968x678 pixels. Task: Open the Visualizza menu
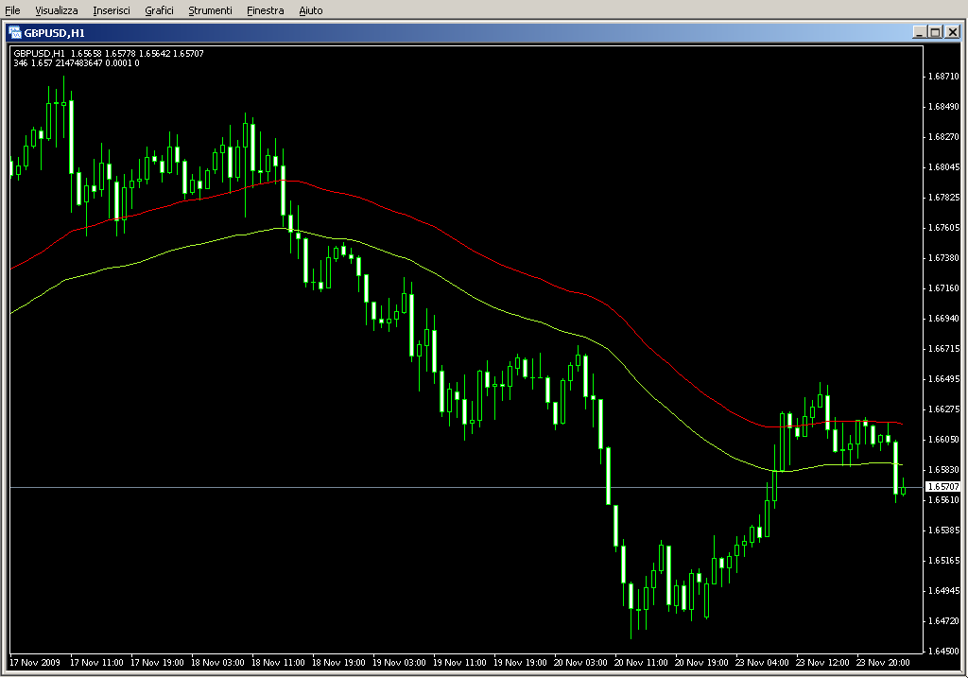[x=56, y=10]
